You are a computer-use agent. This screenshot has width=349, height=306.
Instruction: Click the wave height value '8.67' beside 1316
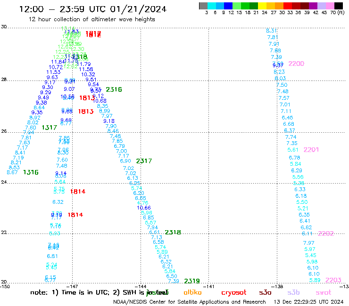(x=12, y=172)
